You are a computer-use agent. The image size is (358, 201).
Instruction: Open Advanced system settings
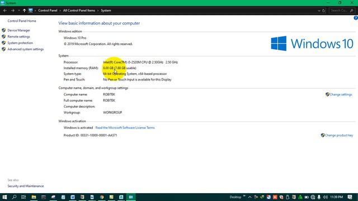[26, 49]
